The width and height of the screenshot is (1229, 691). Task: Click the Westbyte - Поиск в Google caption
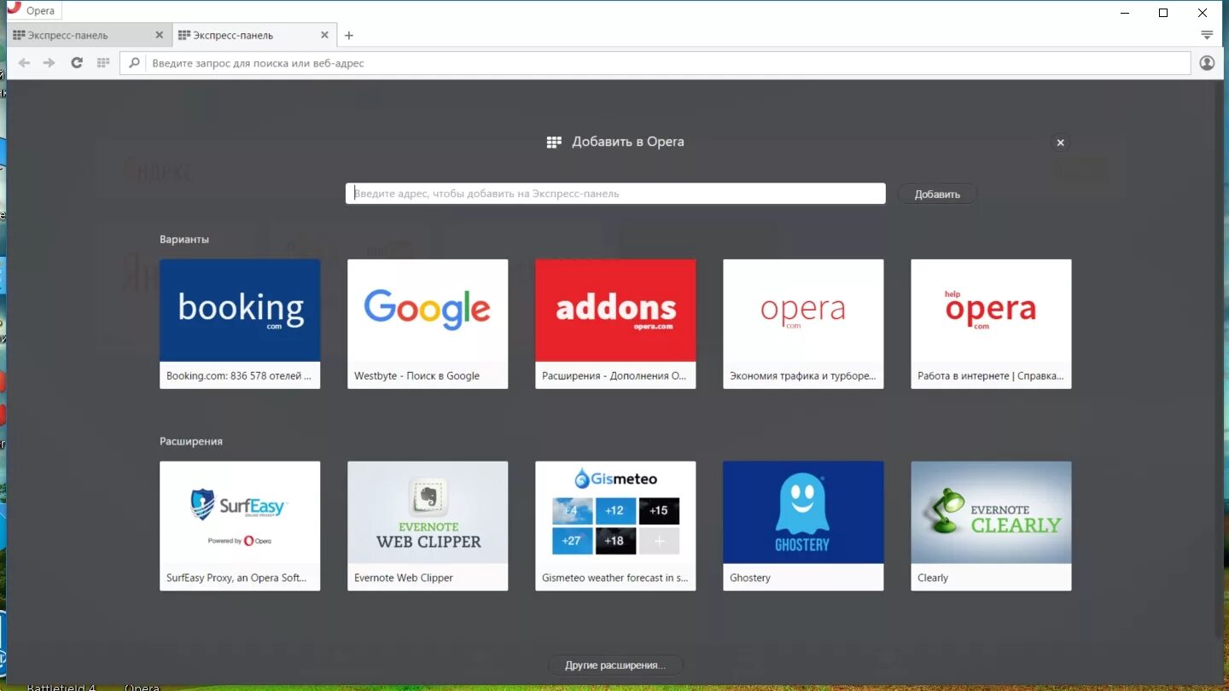[x=416, y=375]
